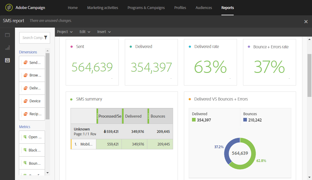
Task: Open the Adobe Campaign logo menu
Action: pyautogui.click(x=9, y=7)
